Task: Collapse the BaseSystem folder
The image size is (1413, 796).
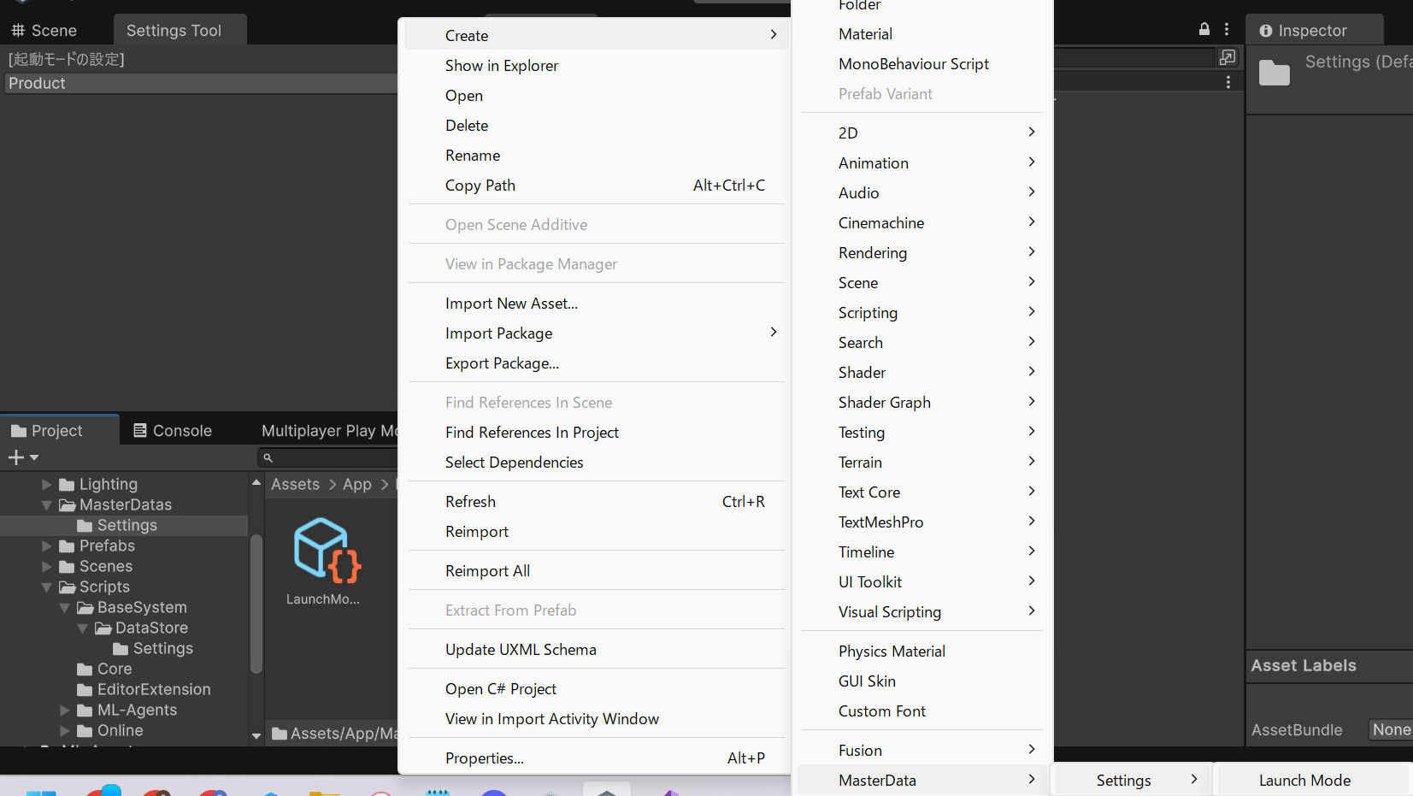Action: (x=64, y=608)
